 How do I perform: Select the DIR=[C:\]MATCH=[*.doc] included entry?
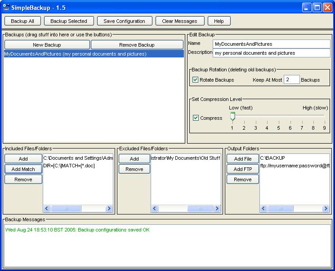(x=69, y=166)
